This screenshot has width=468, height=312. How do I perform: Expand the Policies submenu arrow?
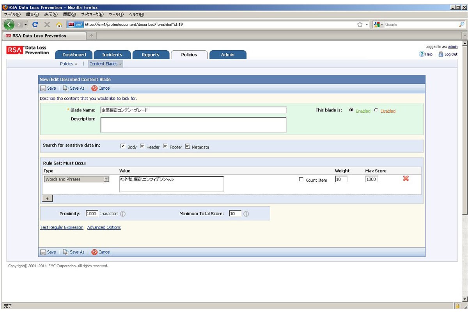coord(76,64)
